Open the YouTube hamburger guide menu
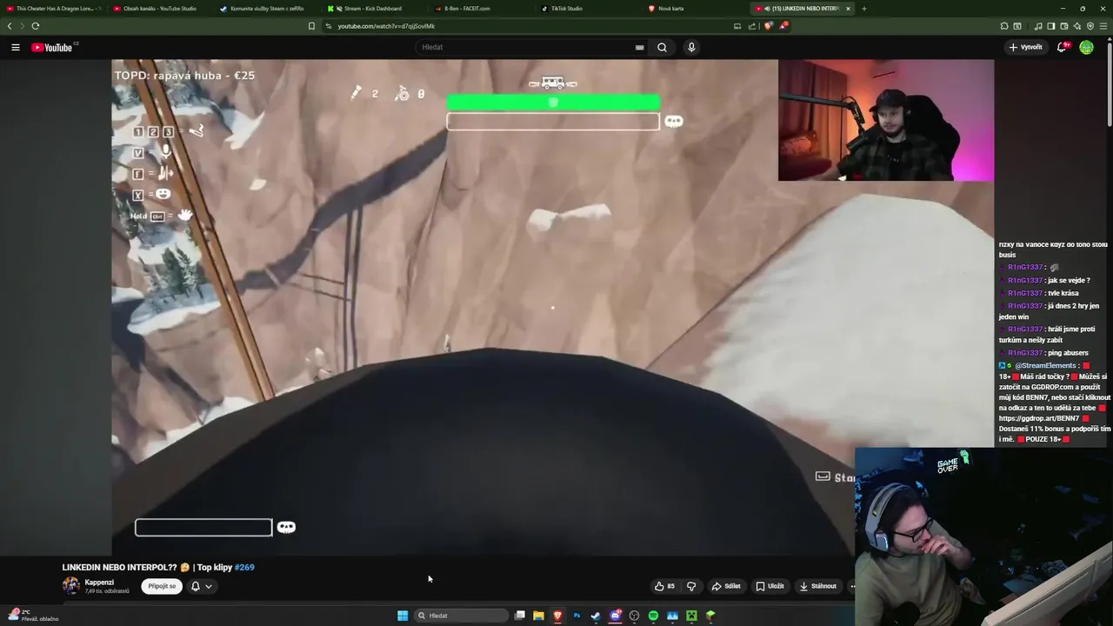The image size is (1113, 626). (x=16, y=47)
